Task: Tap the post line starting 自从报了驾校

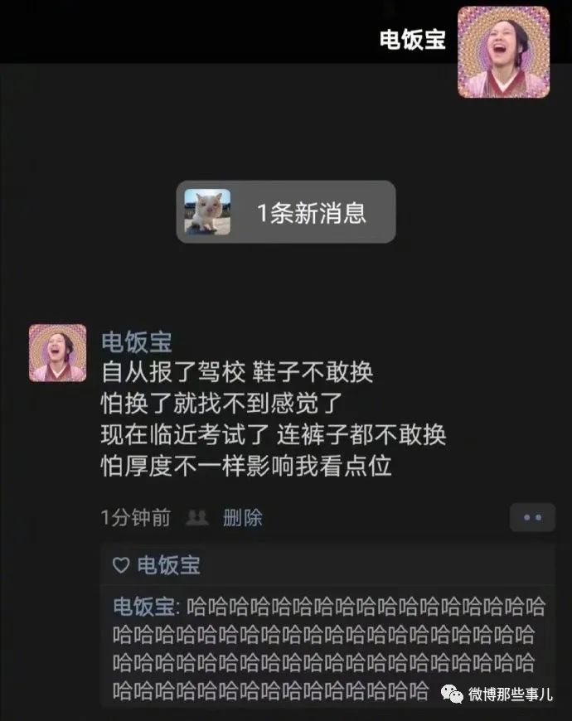Action: pyautogui.click(x=237, y=372)
